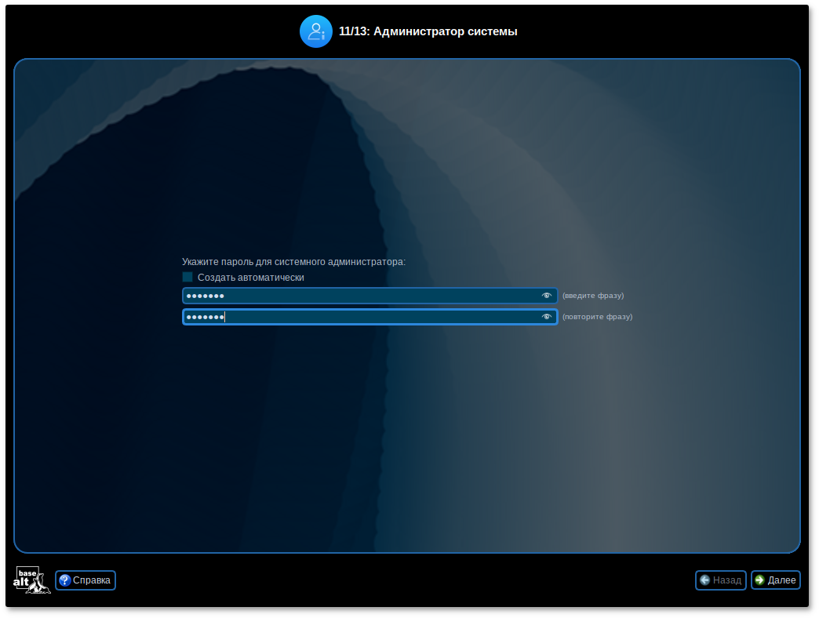Image resolution: width=819 pixels, height=618 pixels.
Task: Click the green arrow icon on Далее
Action: tap(759, 580)
